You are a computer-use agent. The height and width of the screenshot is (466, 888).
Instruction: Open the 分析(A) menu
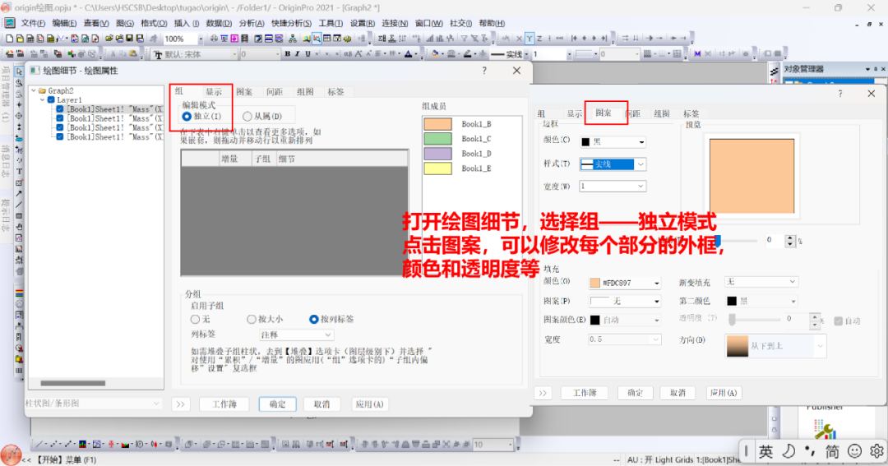[x=252, y=23]
